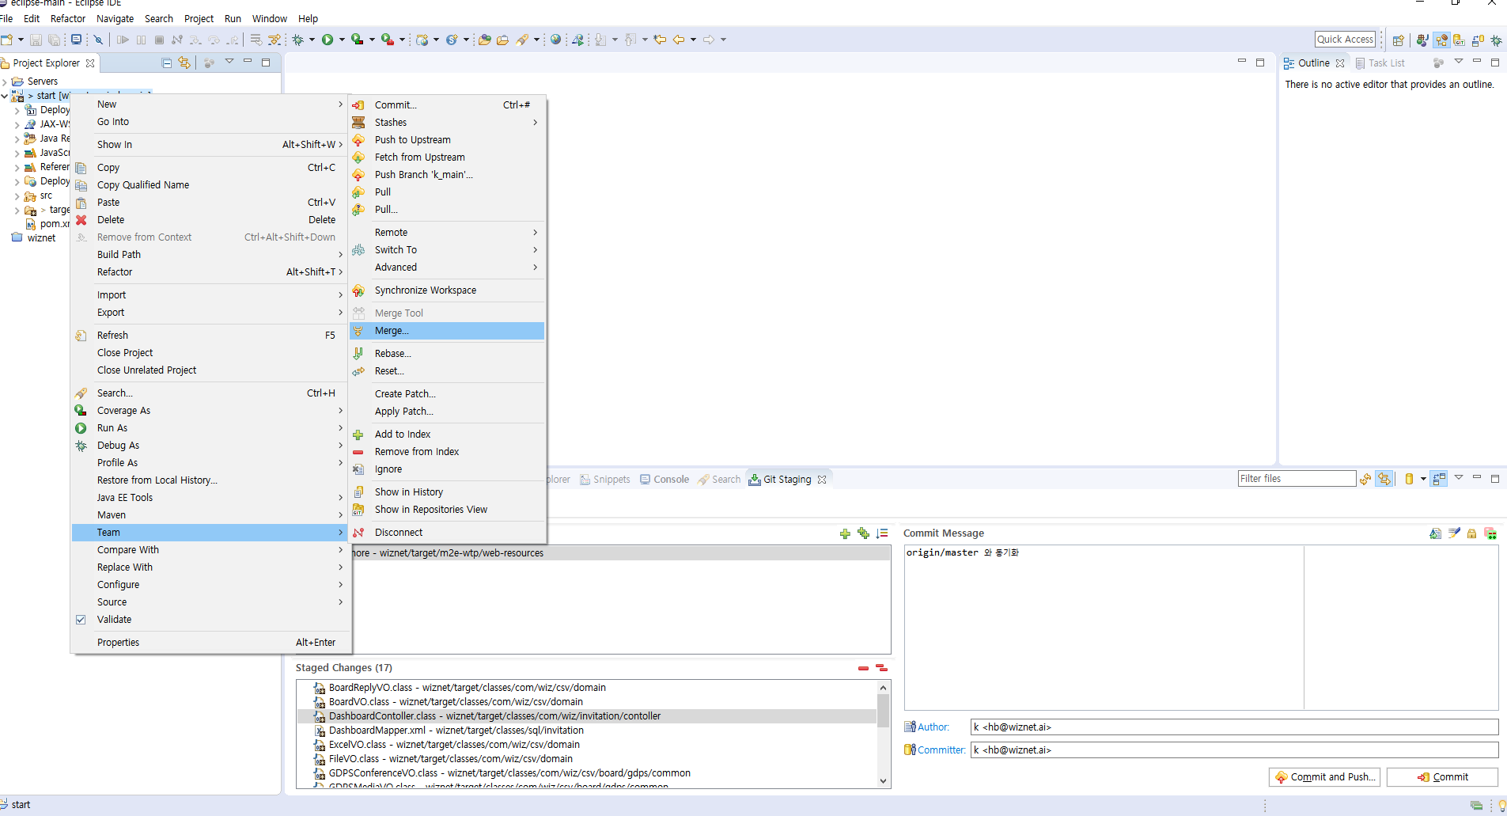Click the Commit and Push button

(x=1325, y=777)
